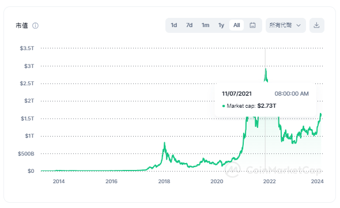Select the 7d time range
Viewport: 340px width, 208px height.
point(189,25)
